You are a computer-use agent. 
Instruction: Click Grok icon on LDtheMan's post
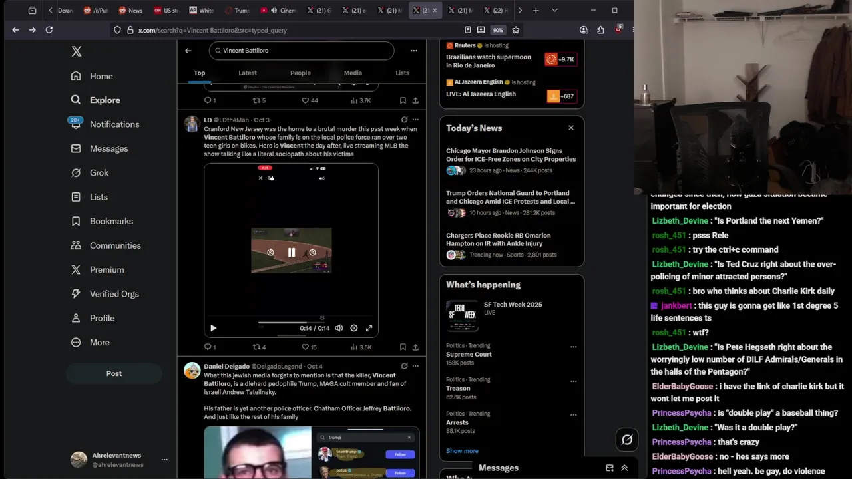tap(404, 120)
